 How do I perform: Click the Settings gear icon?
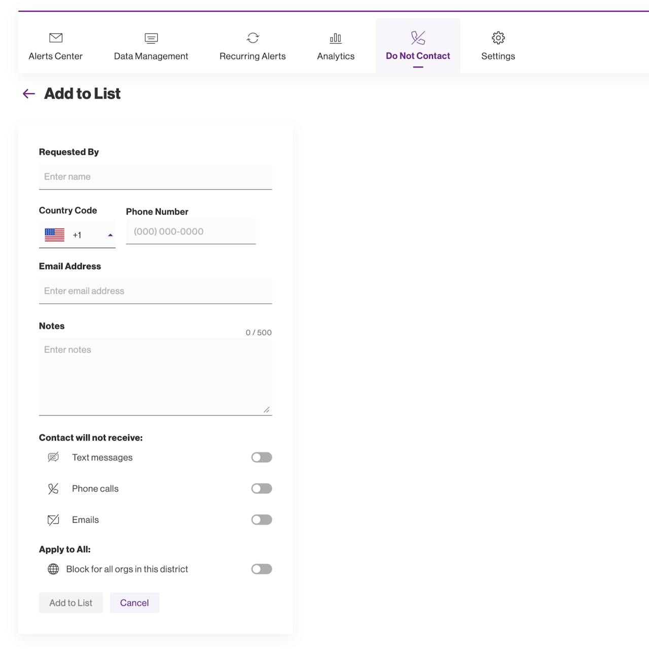pos(498,38)
